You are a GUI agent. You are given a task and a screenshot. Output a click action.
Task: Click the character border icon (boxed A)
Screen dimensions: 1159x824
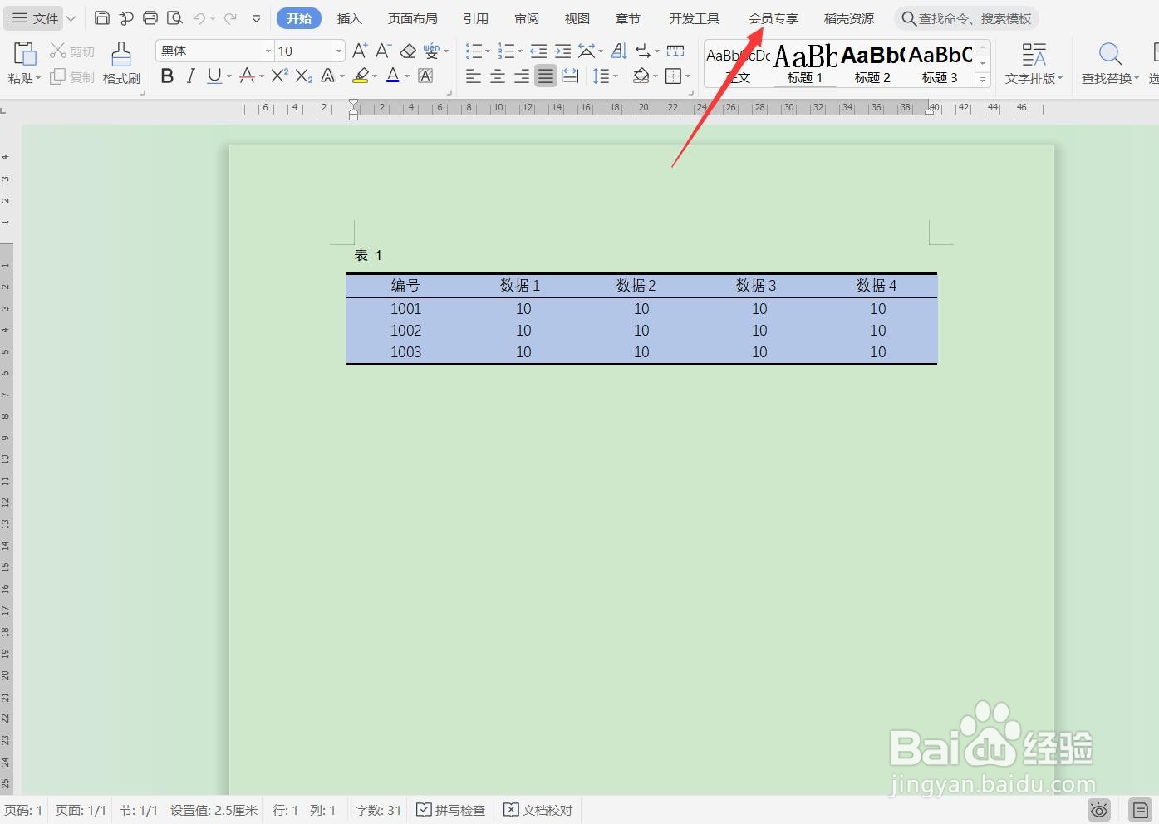[x=425, y=76]
